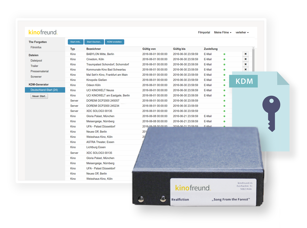
Task: Open Dateipool in the sidebar
Action: tap(36, 61)
